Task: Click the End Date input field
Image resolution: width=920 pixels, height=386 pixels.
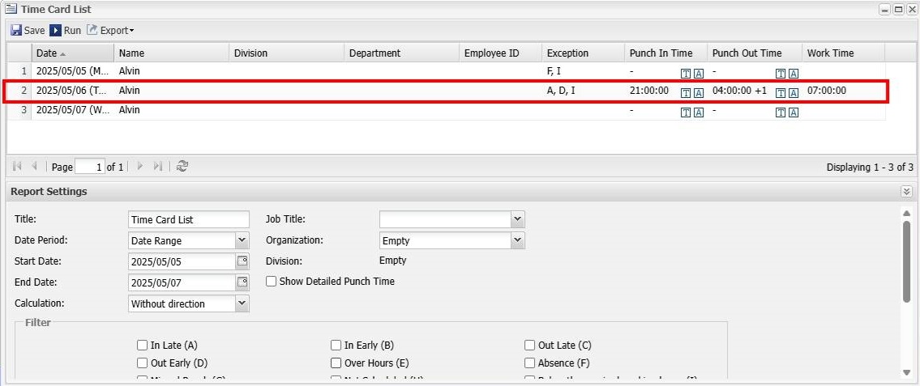Action: point(182,282)
